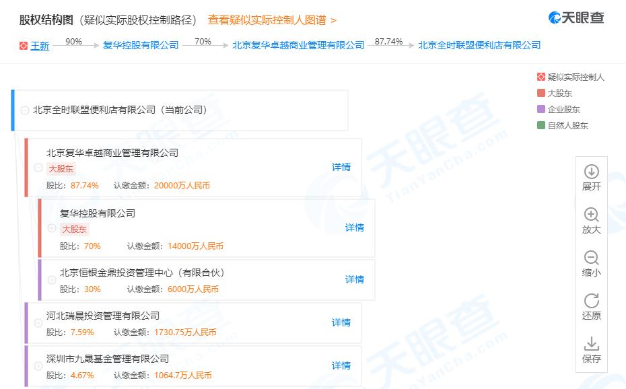Click the 大股东 tag under 北京复华卓越商业管理有限公司
Viewport: 626px width, 389px height.
[x=61, y=169]
